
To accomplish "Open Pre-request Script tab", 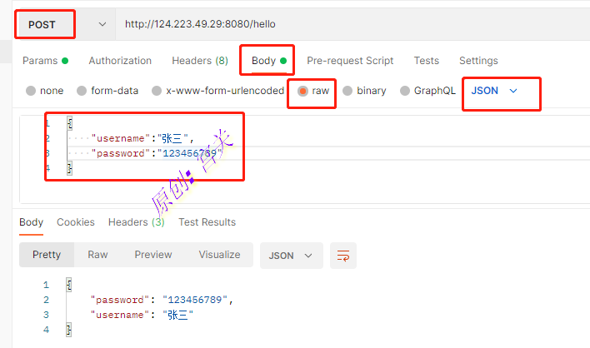I will click(350, 61).
